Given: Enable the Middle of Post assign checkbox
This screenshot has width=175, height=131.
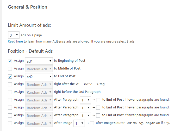Looking at the screenshot, I should (10, 69).
